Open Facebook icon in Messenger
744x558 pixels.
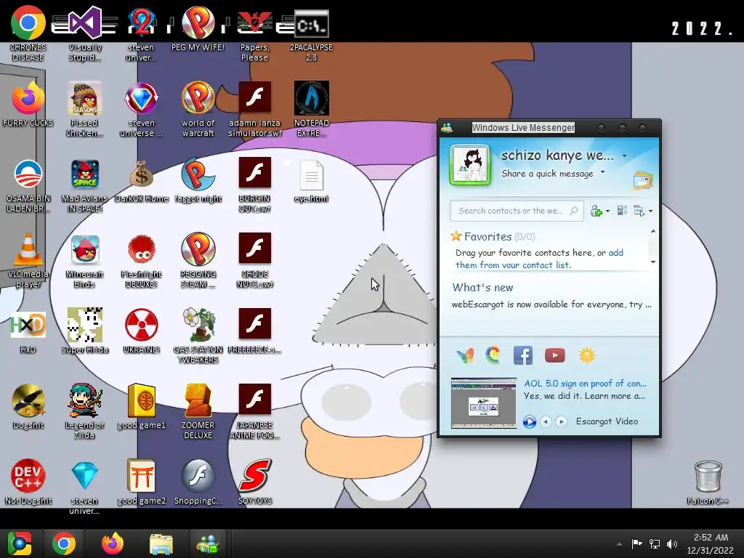523,355
